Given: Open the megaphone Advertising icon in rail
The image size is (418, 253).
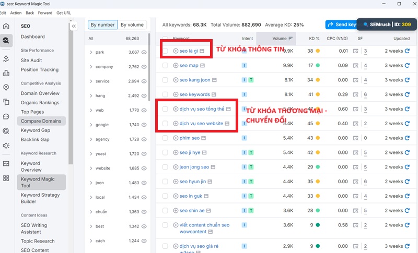Looking at the screenshot, I should (6, 146).
